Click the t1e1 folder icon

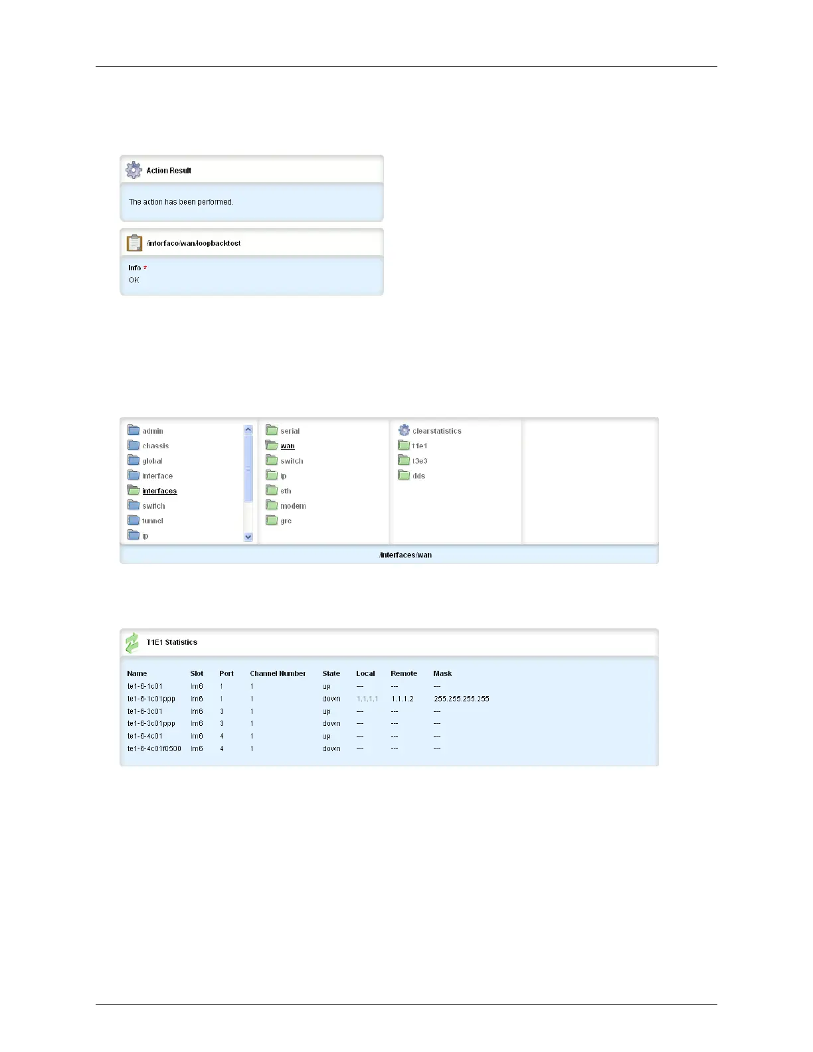(x=404, y=445)
